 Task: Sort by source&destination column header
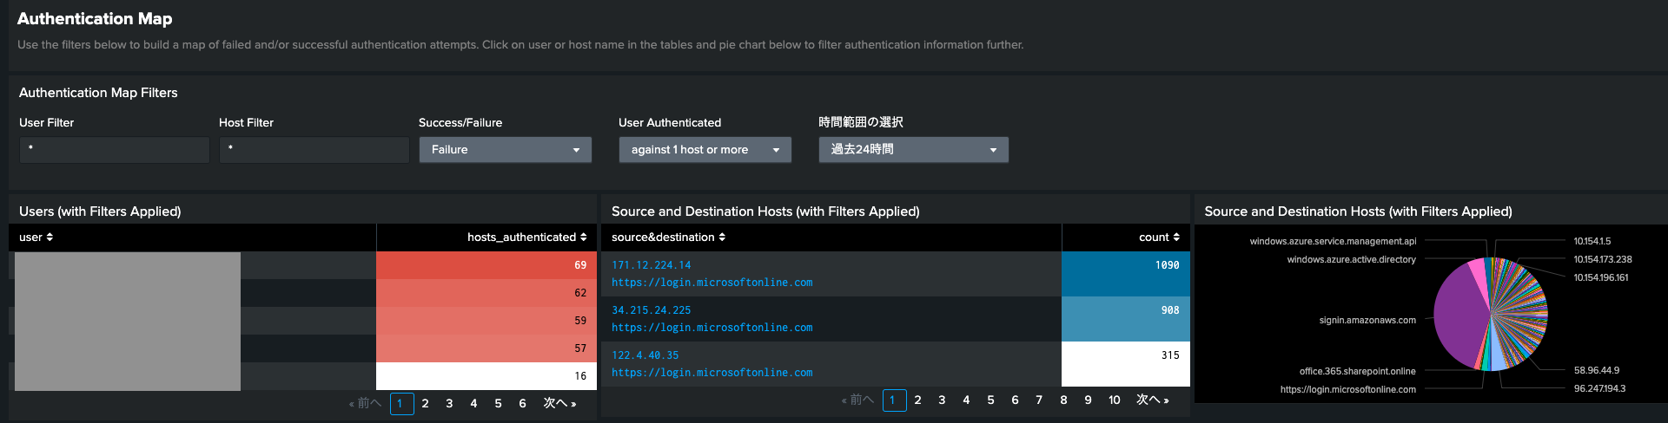[x=668, y=238]
